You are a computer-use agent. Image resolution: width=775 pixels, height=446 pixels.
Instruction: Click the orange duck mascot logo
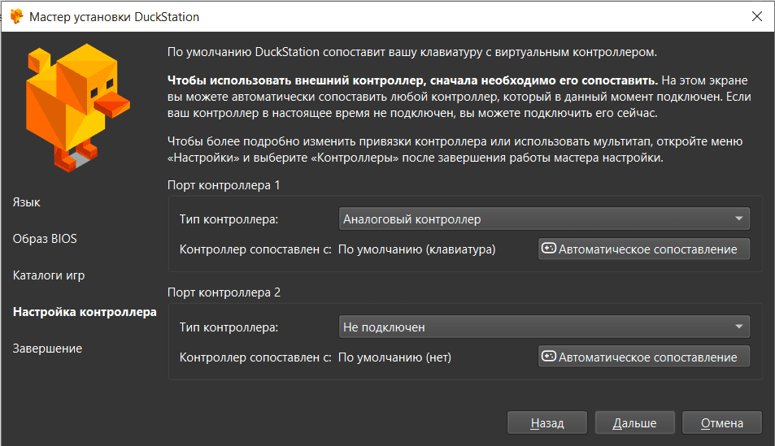tap(77, 106)
